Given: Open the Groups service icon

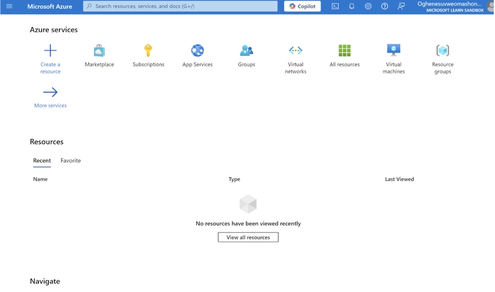Looking at the screenshot, I should tap(246, 51).
